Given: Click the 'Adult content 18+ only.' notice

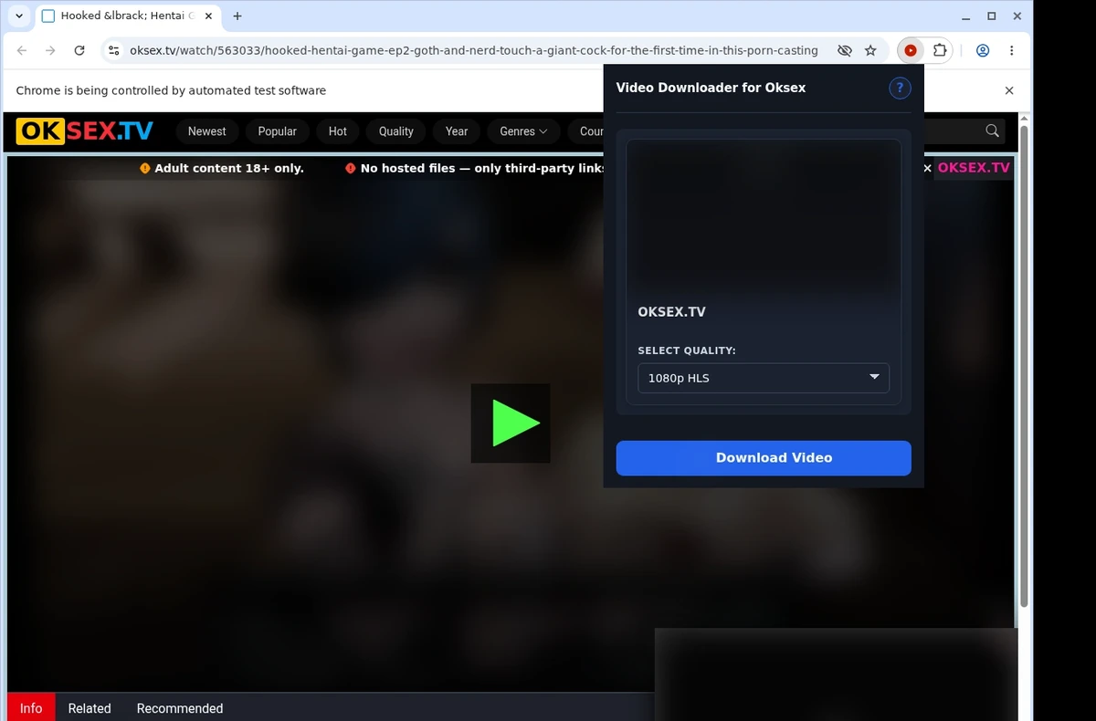Looking at the screenshot, I should coord(229,168).
